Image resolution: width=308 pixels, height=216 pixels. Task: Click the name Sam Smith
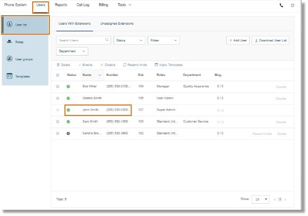click(x=90, y=122)
